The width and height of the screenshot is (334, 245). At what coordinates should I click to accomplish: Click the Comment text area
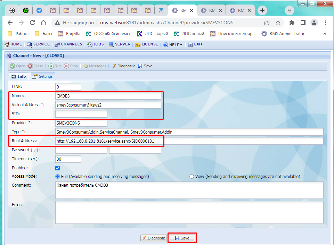tap(189, 190)
